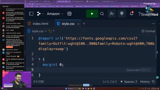Click the CSS language status indicator

click(39, 81)
